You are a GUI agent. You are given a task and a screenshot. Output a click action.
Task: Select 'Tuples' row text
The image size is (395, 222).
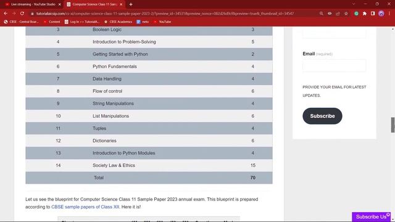[99, 128]
